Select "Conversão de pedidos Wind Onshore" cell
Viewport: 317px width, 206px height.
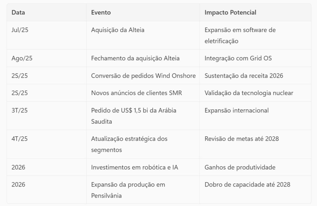(x=143, y=76)
